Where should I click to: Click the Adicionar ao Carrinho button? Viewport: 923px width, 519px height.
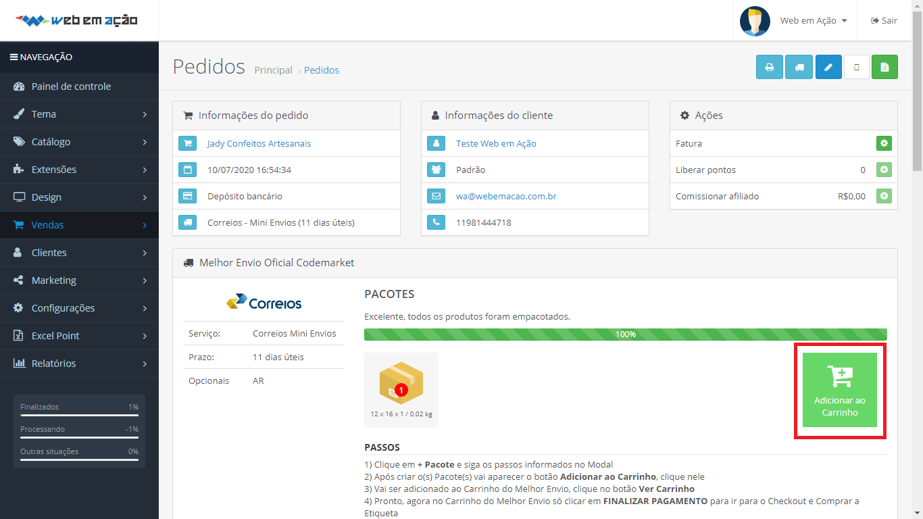pos(840,390)
